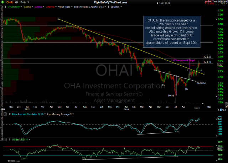The height and width of the screenshot is (163, 228).
Task: Click the 3.07 current price tag
Action: (220, 65)
